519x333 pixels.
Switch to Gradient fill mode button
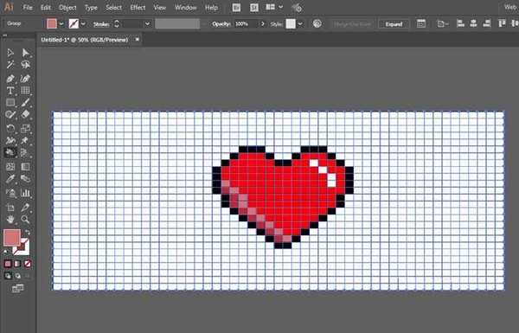click(18, 264)
